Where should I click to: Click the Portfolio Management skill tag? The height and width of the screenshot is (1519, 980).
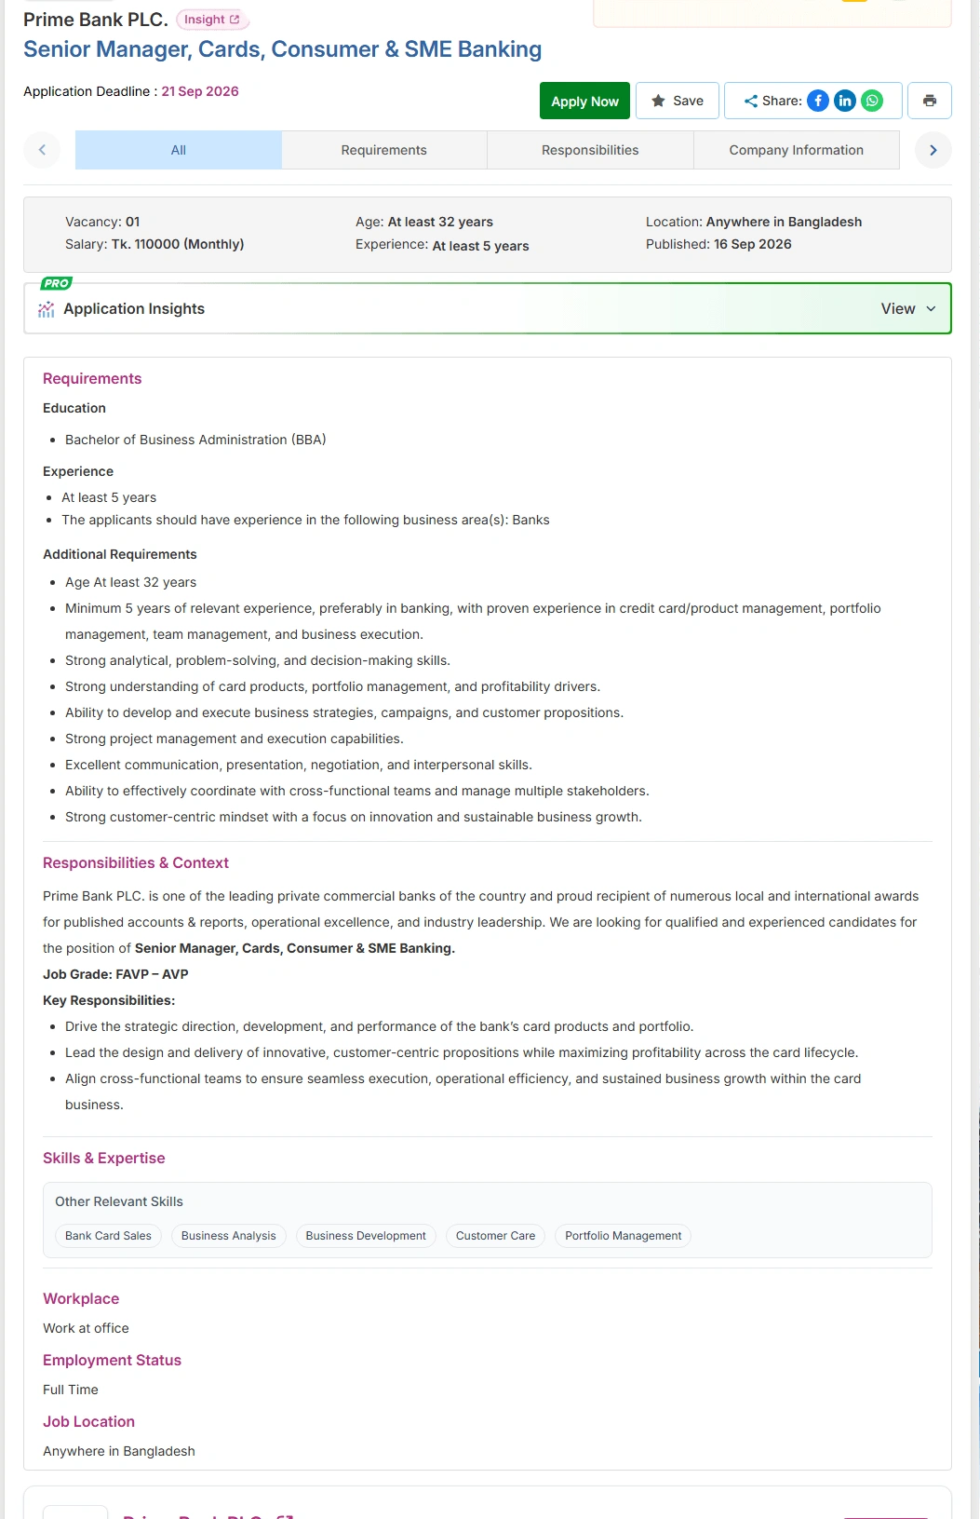click(624, 1236)
